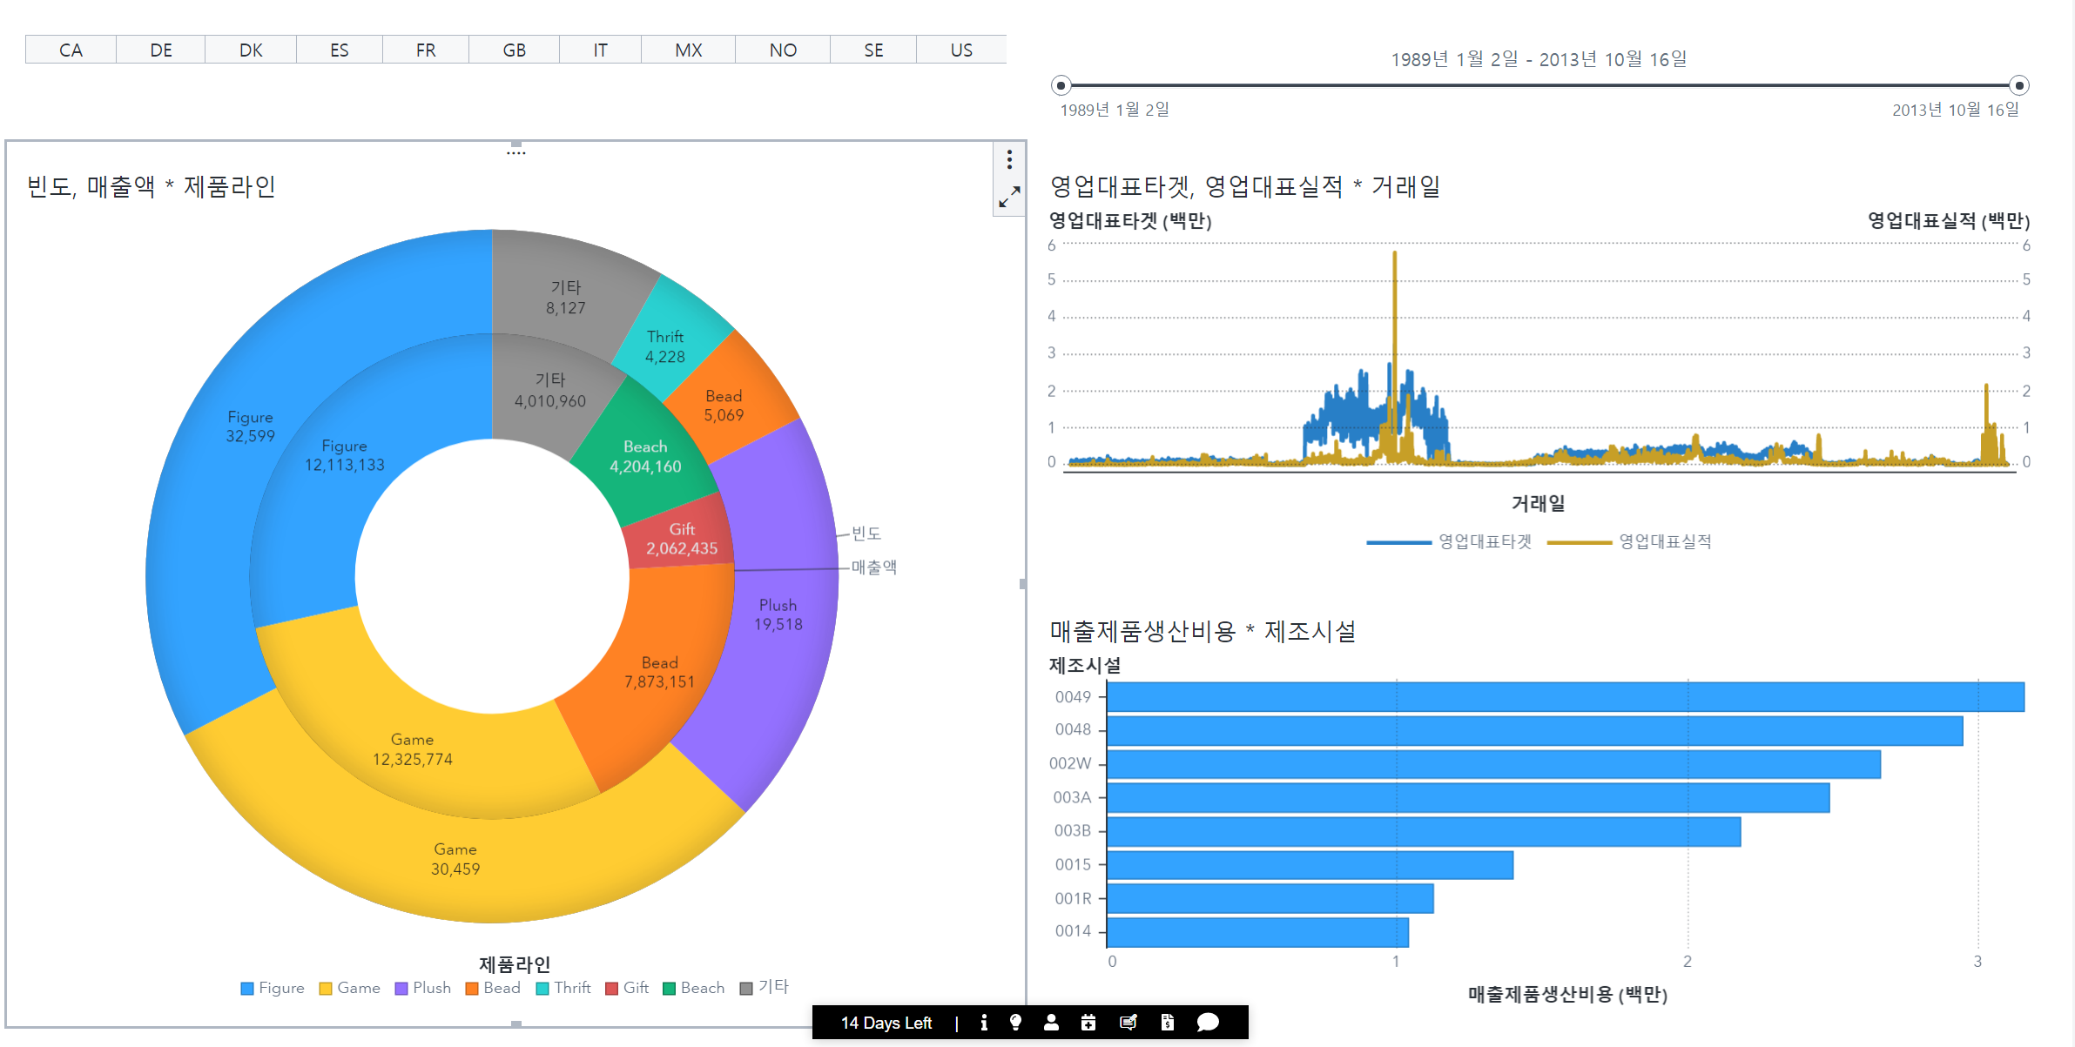This screenshot has width=2075, height=1047.
Task: Open the user profile icon in the trial bar
Action: pos(1051,1023)
